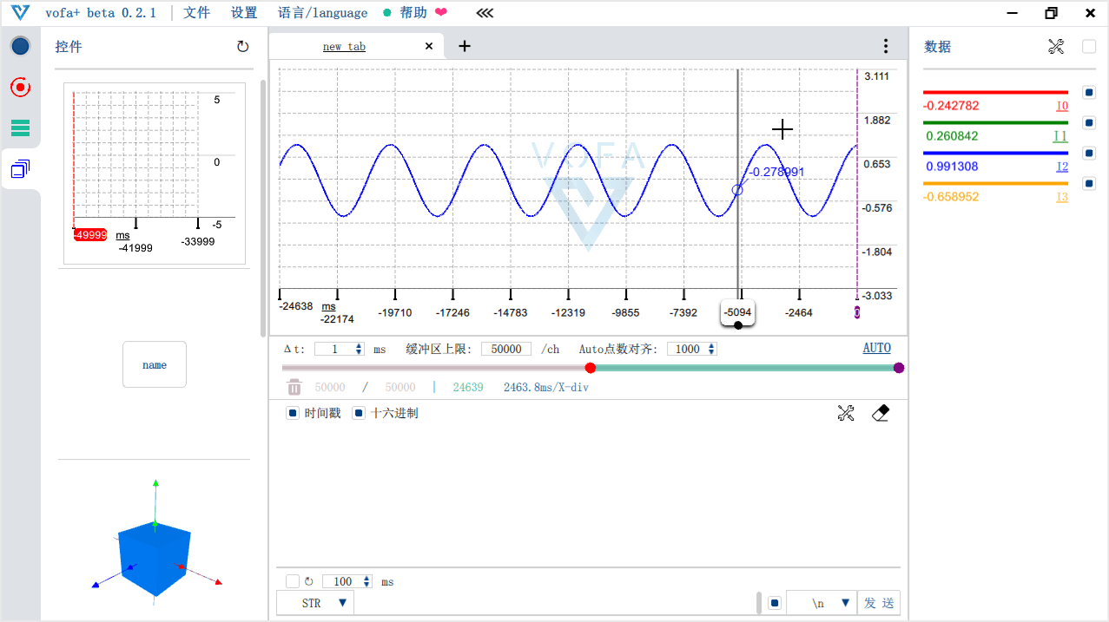Select the widgets panel sidebar icon
The height and width of the screenshot is (622, 1109).
tap(20, 169)
